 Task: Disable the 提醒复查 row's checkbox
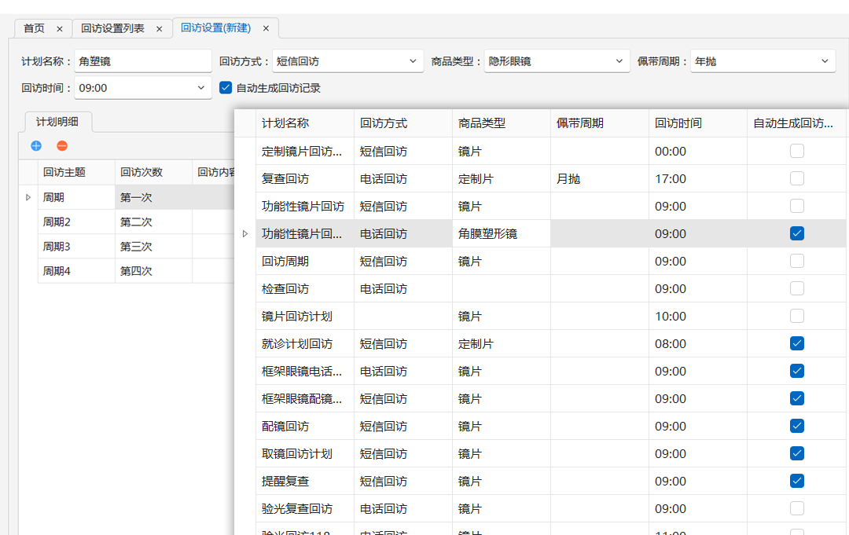tap(798, 481)
